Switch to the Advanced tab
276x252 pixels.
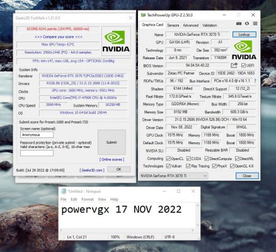pos(190,25)
